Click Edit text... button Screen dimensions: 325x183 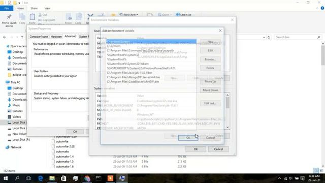pyautogui.click(x=210, y=103)
